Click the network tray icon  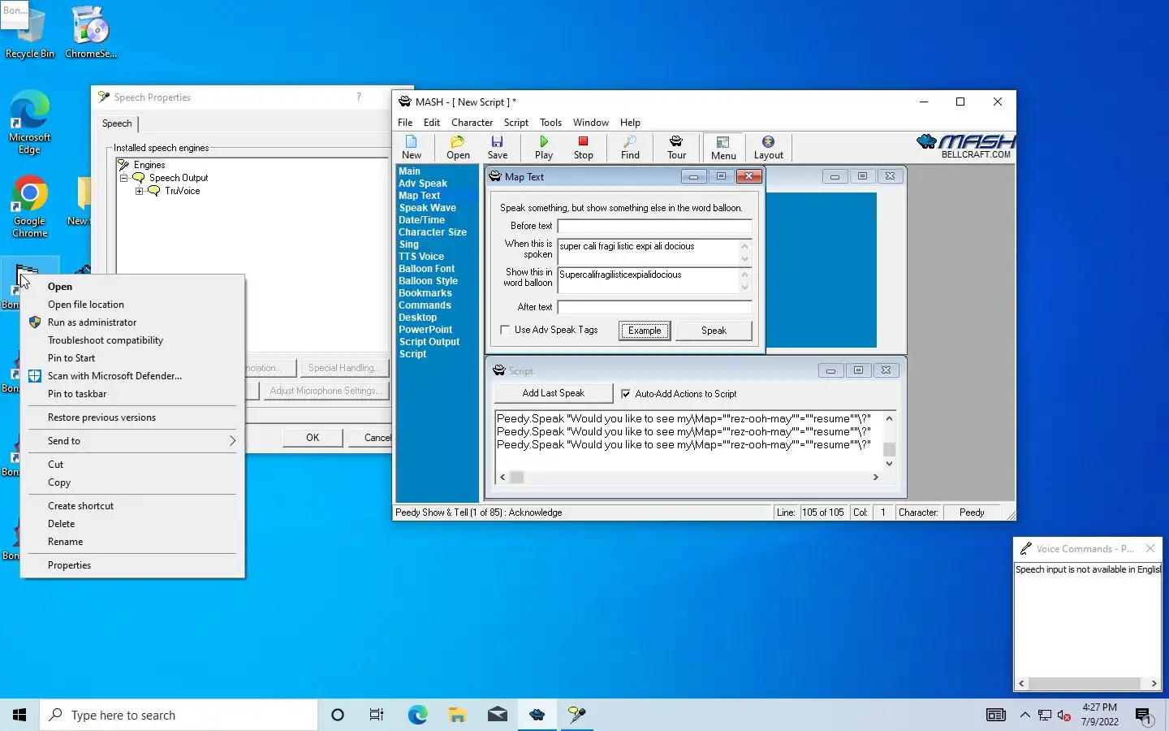(x=1045, y=716)
